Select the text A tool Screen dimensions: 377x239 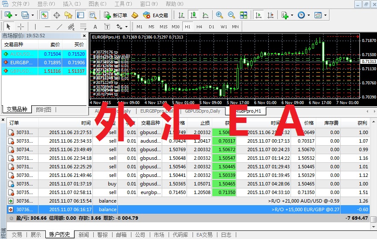pyautogui.click(x=95, y=27)
